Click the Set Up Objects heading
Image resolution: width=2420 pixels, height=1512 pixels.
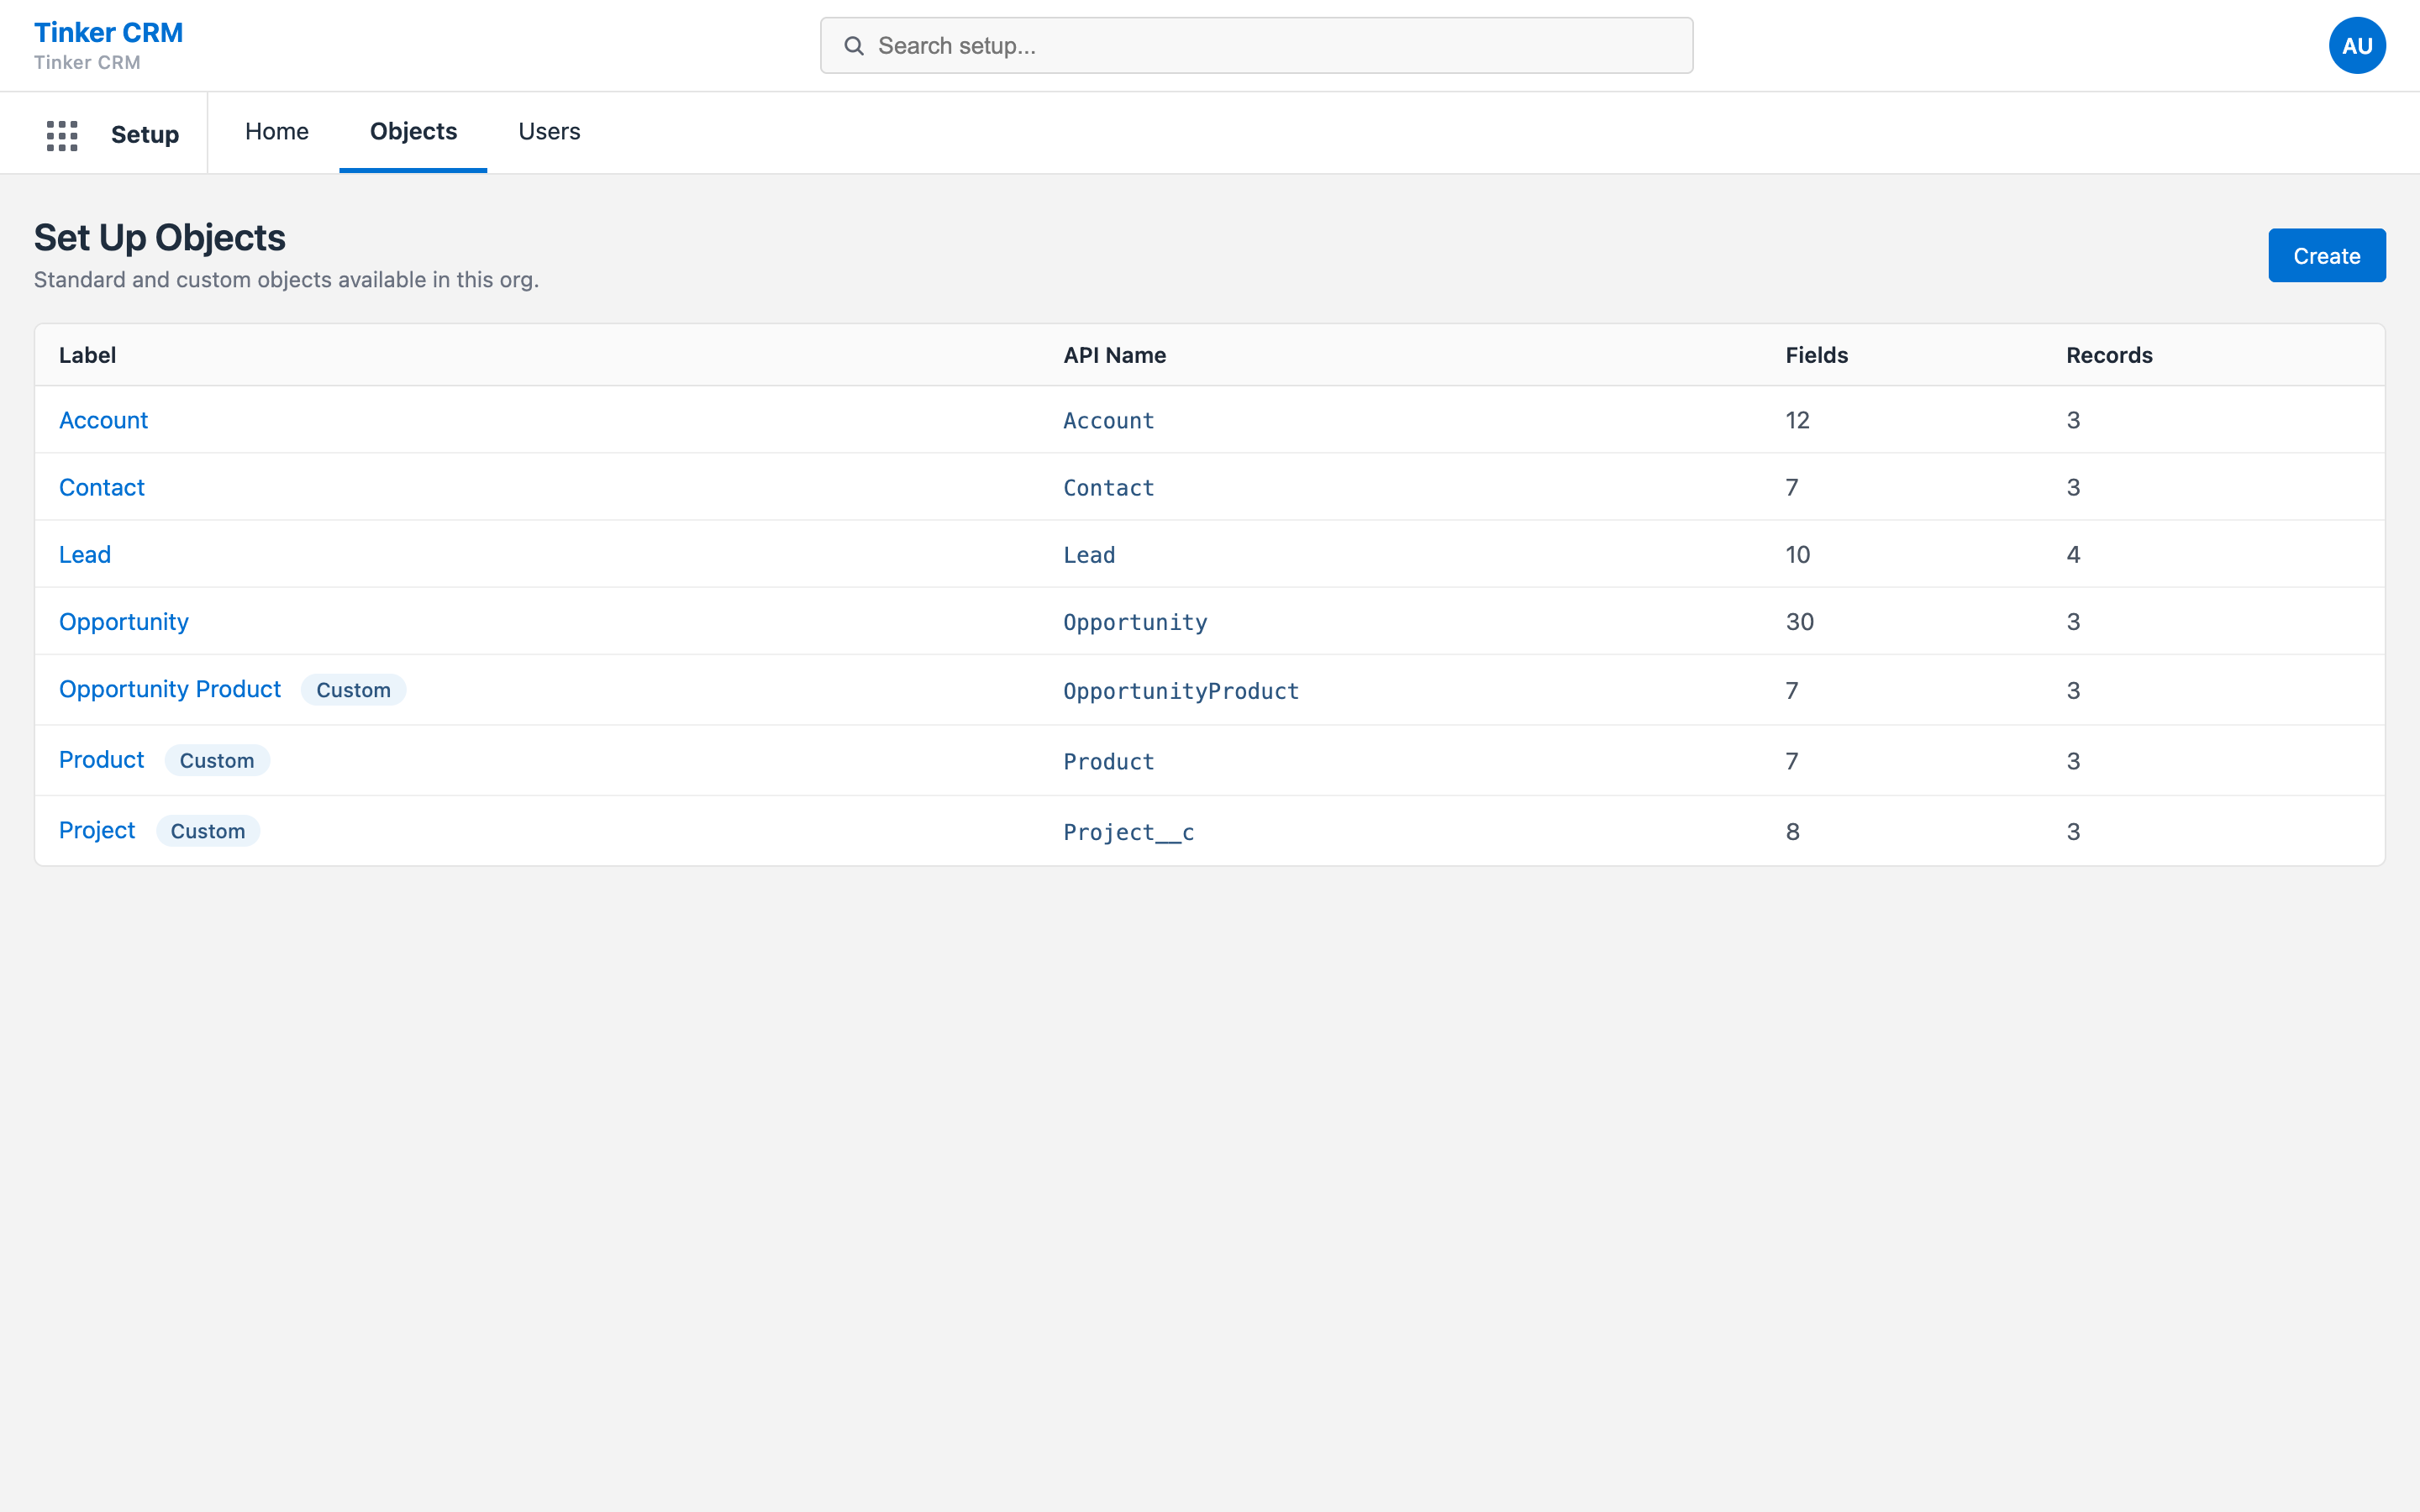click(160, 238)
